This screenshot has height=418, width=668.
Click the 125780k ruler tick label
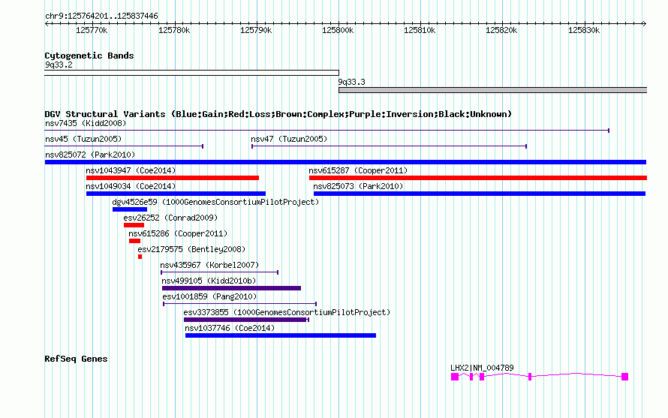pyautogui.click(x=174, y=30)
